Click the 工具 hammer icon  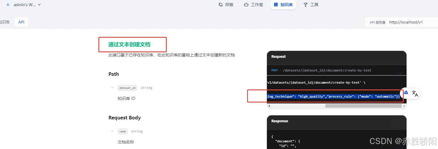coord(305,5)
